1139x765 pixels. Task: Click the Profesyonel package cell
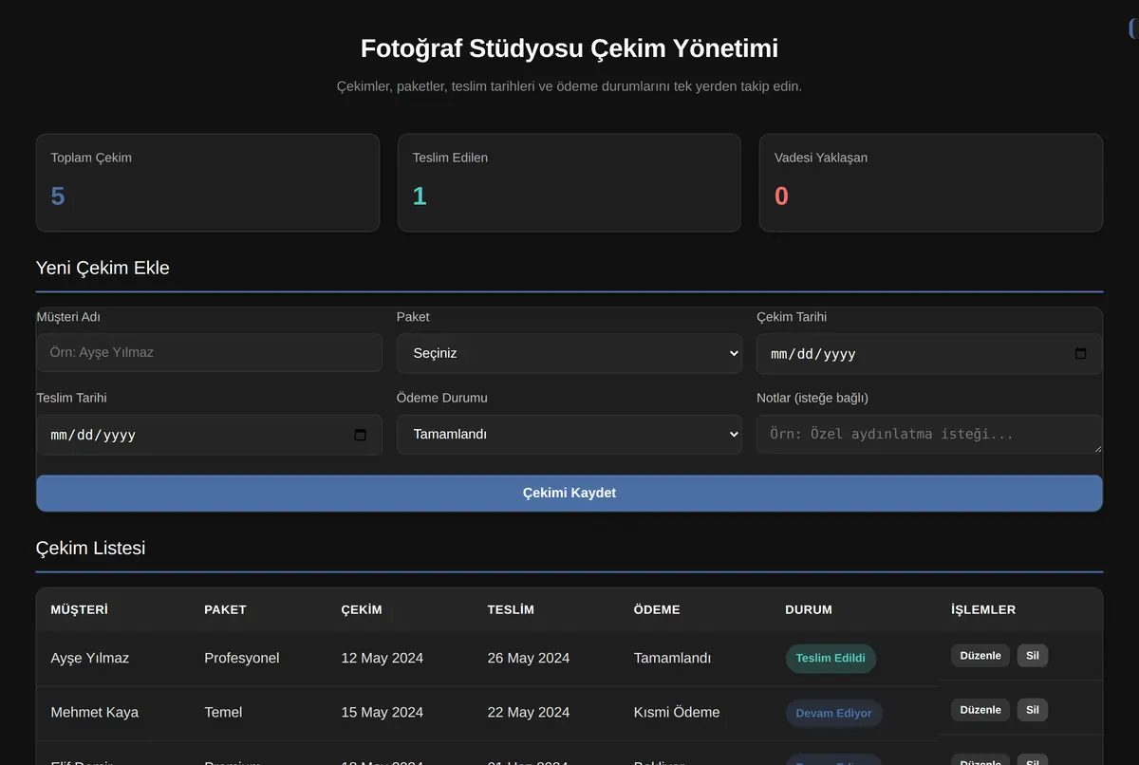click(242, 658)
